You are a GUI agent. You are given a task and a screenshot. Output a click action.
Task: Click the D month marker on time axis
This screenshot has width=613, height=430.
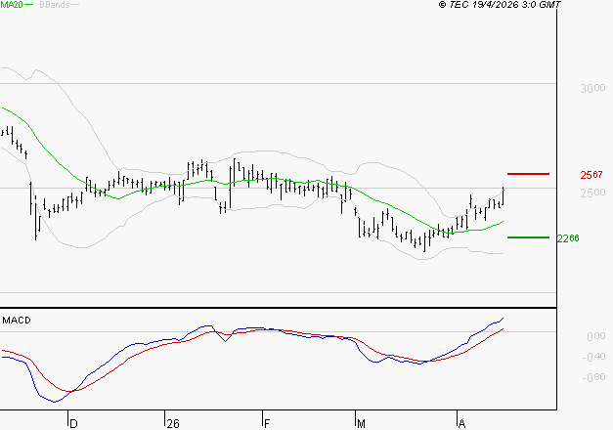(73, 424)
